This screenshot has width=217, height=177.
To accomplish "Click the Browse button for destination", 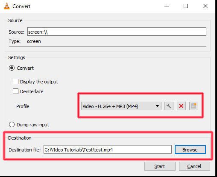I will coord(190,150).
